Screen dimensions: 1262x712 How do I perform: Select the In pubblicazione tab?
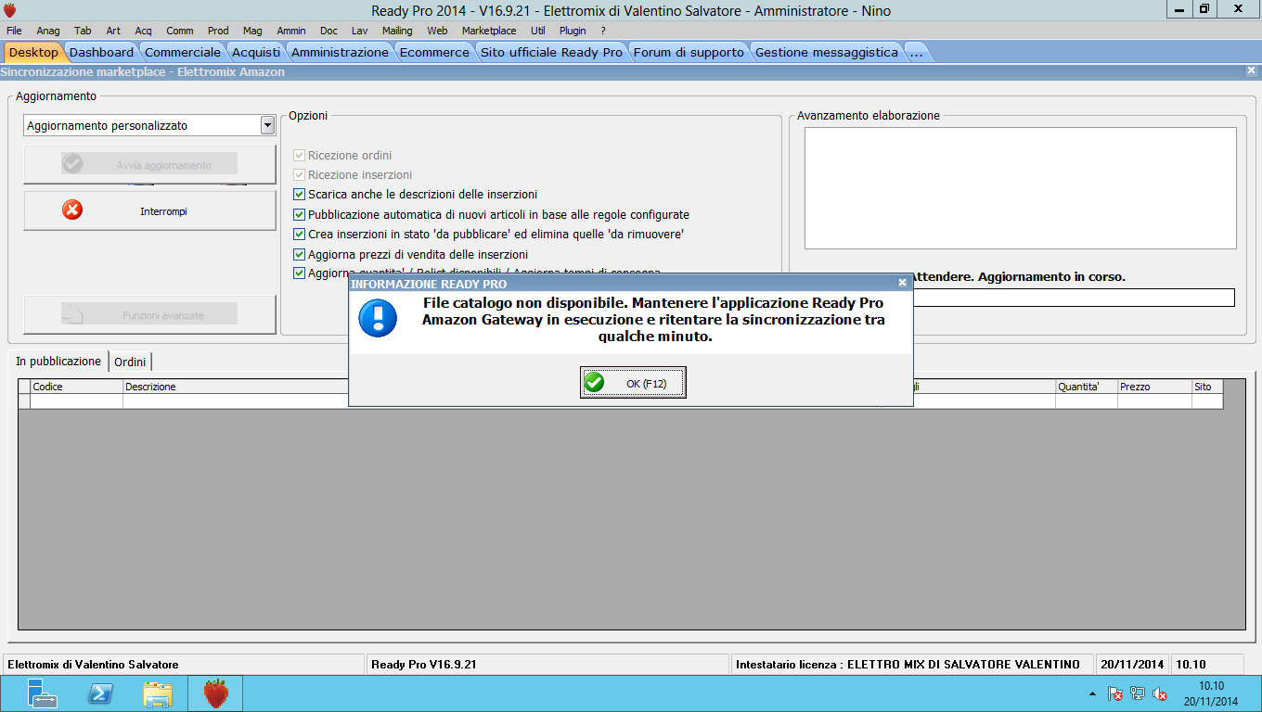pos(58,361)
